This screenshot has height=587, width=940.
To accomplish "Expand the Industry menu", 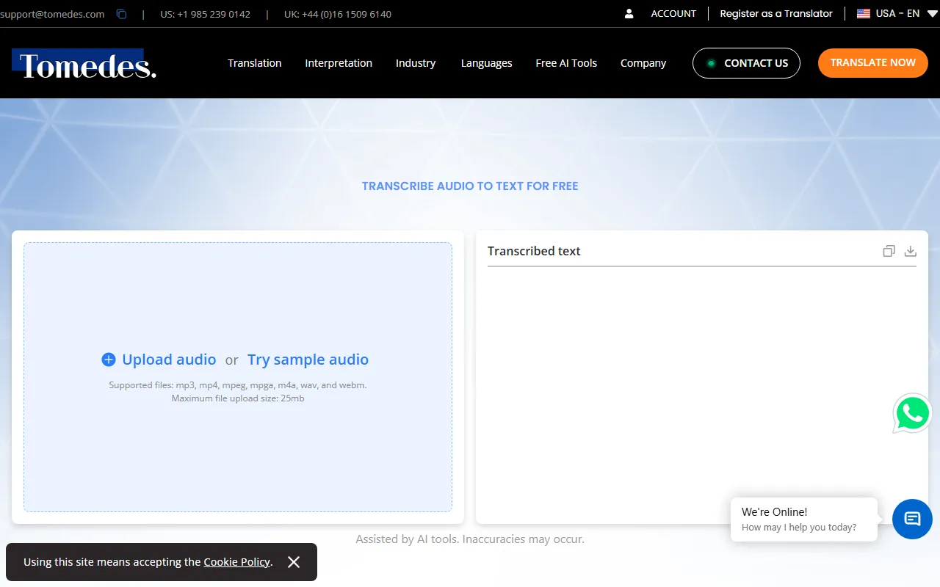I will tap(416, 63).
